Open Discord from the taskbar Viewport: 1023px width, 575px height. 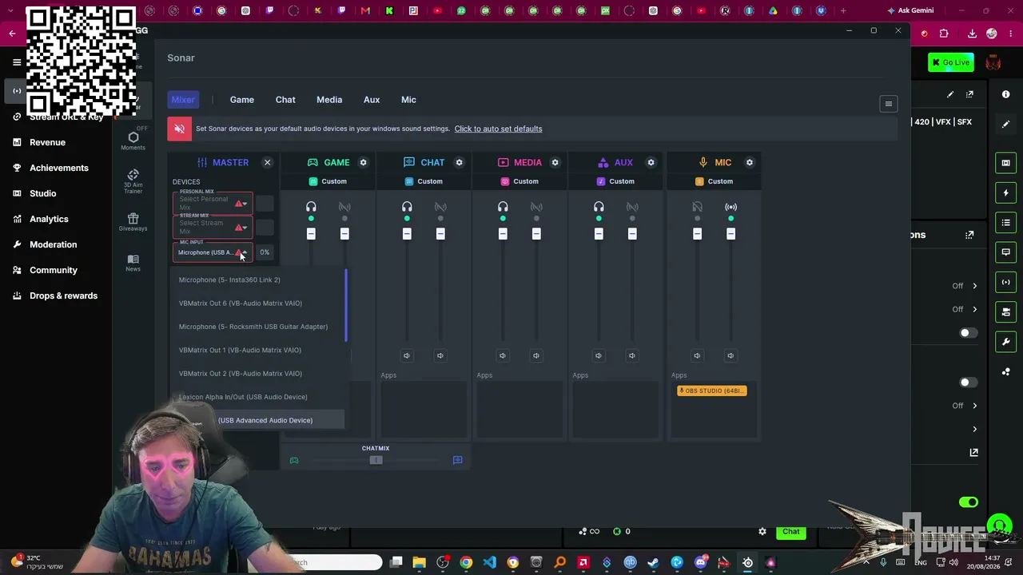[700, 562]
